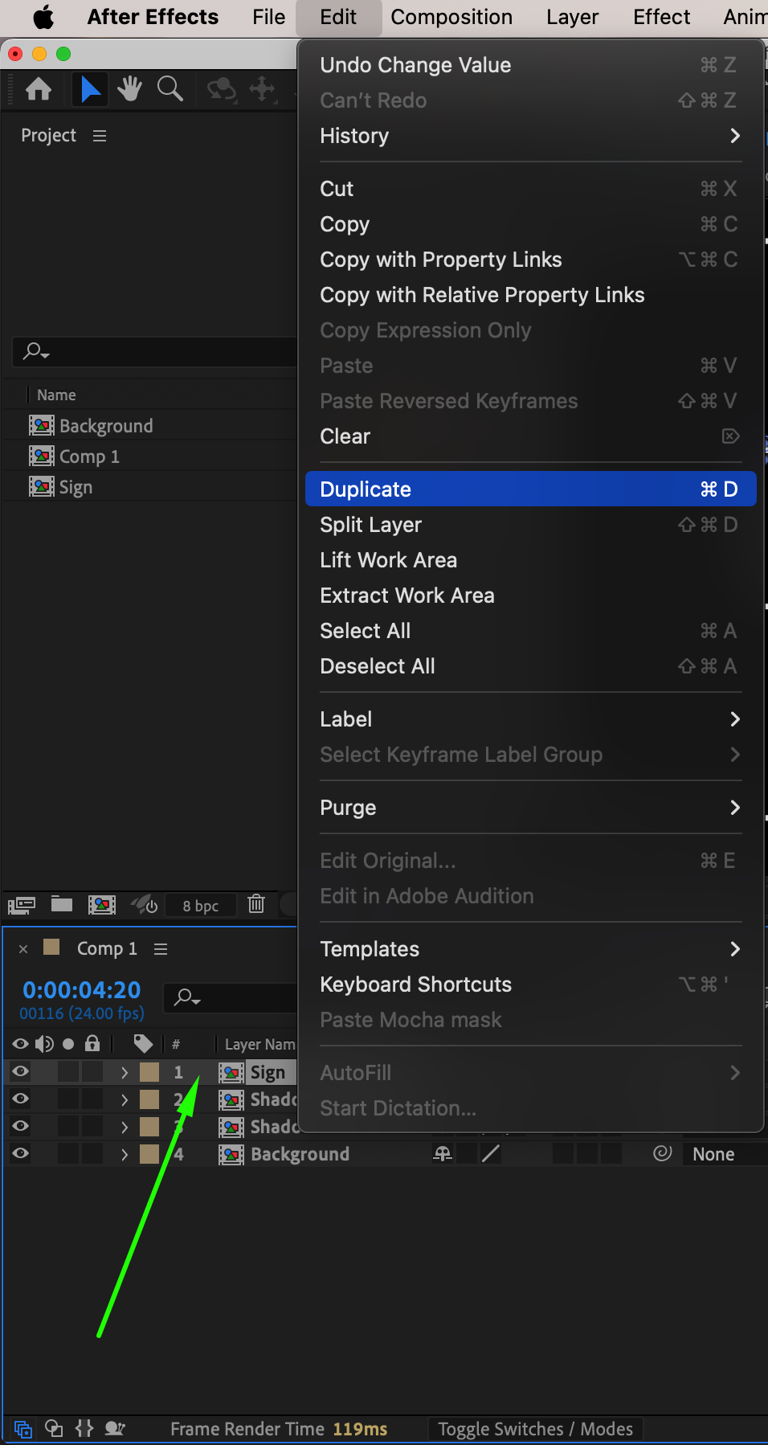Toggle solo box for Sign layer

click(x=68, y=1071)
